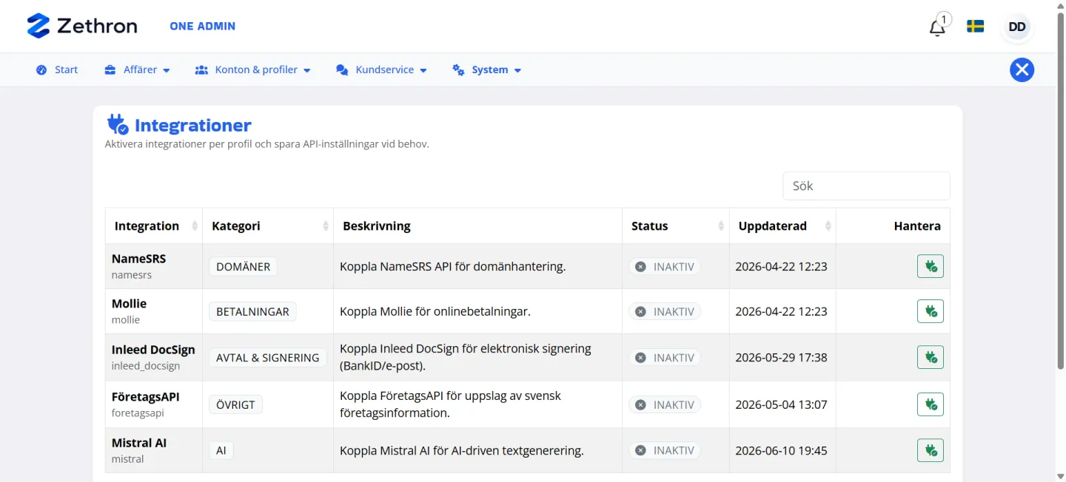The width and height of the screenshot is (1066, 482).
Task: Click INAKTIV status for Inleed DocSign
Action: coord(665,357)
